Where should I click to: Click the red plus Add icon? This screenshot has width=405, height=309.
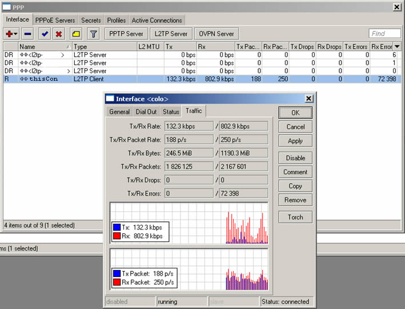[x=9, y=34]
